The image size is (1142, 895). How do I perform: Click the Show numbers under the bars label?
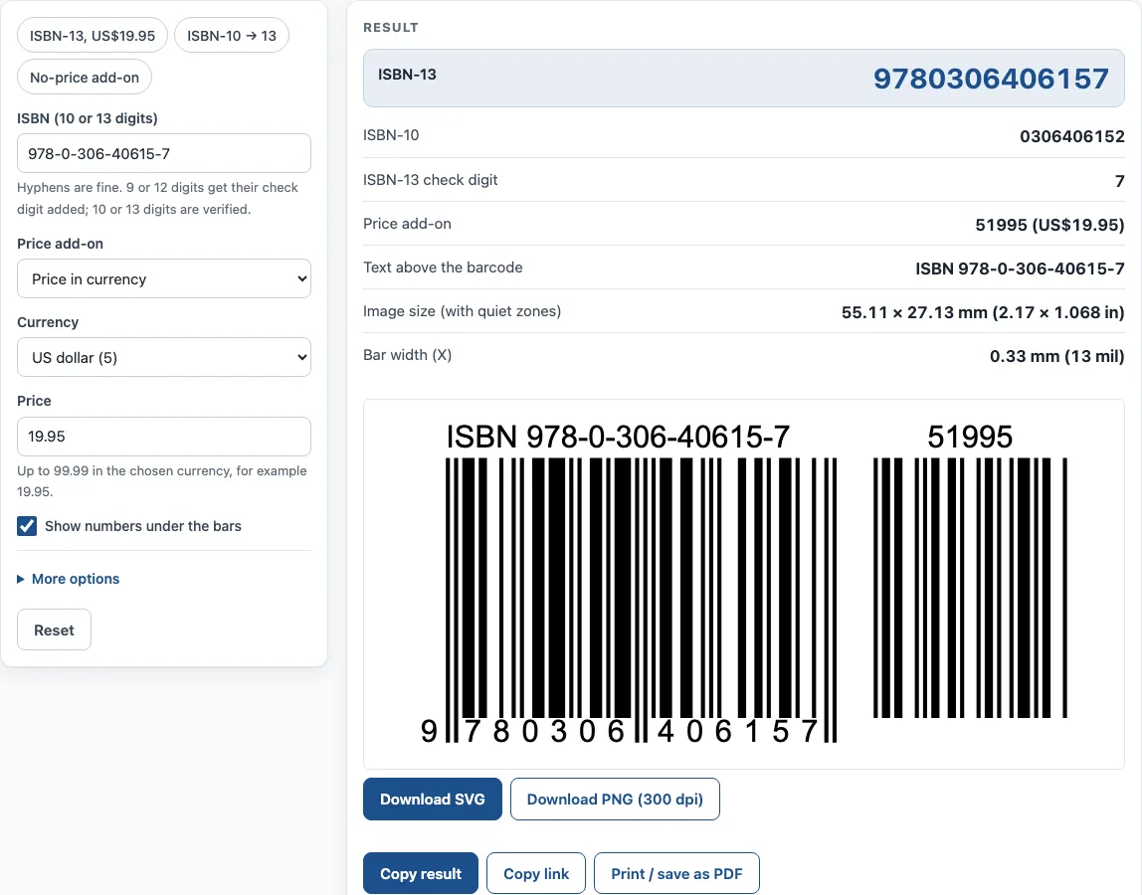[x=143, y=526]
